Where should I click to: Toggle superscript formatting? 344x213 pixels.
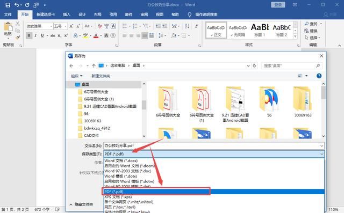tap(66, 35)
